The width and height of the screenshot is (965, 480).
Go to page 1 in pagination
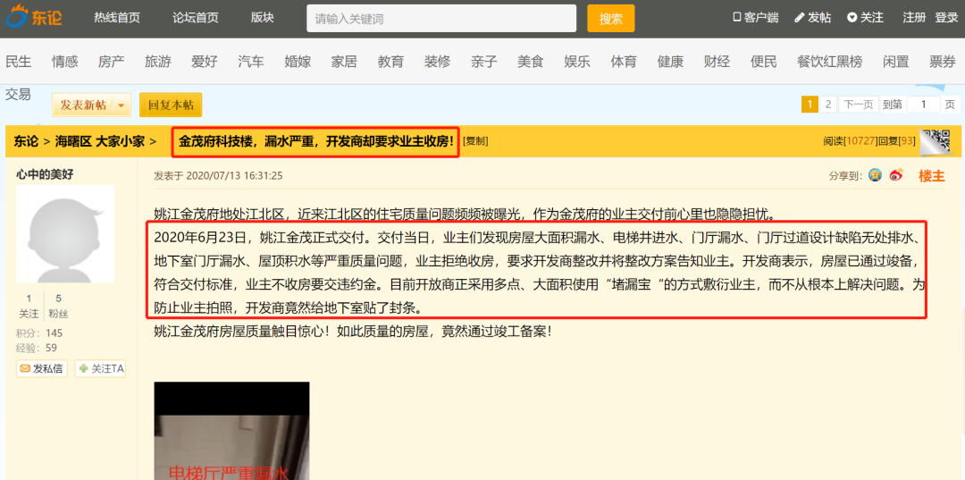click(x=810, y=105)
